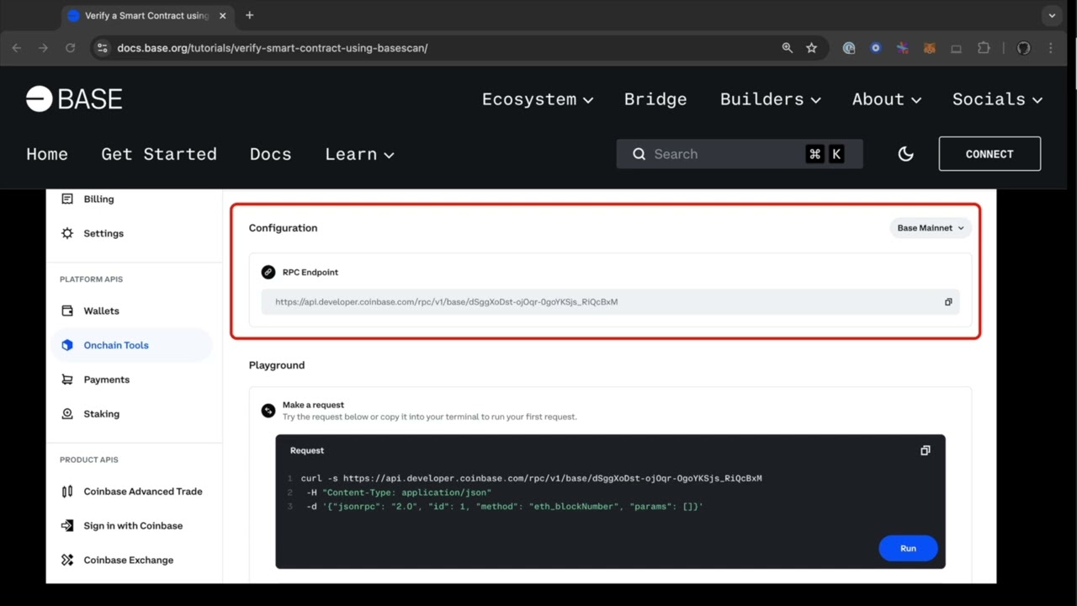The width and height of the screenshot is (1077, 606).
Task: Click the Coinbase Advanced Trade icon
Action: pos(67,492)
